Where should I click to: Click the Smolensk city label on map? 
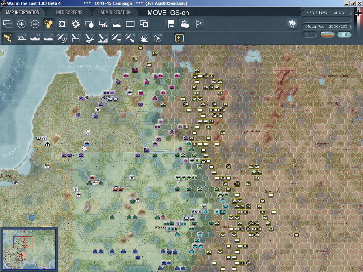click(x=274, y=192)
